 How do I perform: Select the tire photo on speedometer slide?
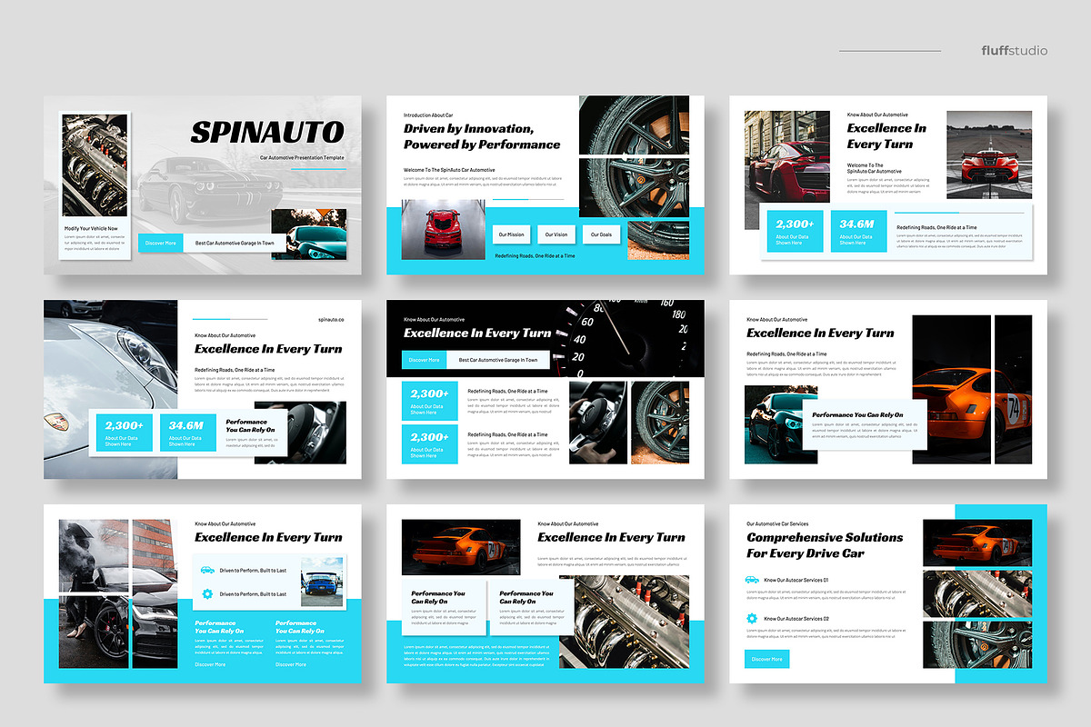[x=660, y=423]
